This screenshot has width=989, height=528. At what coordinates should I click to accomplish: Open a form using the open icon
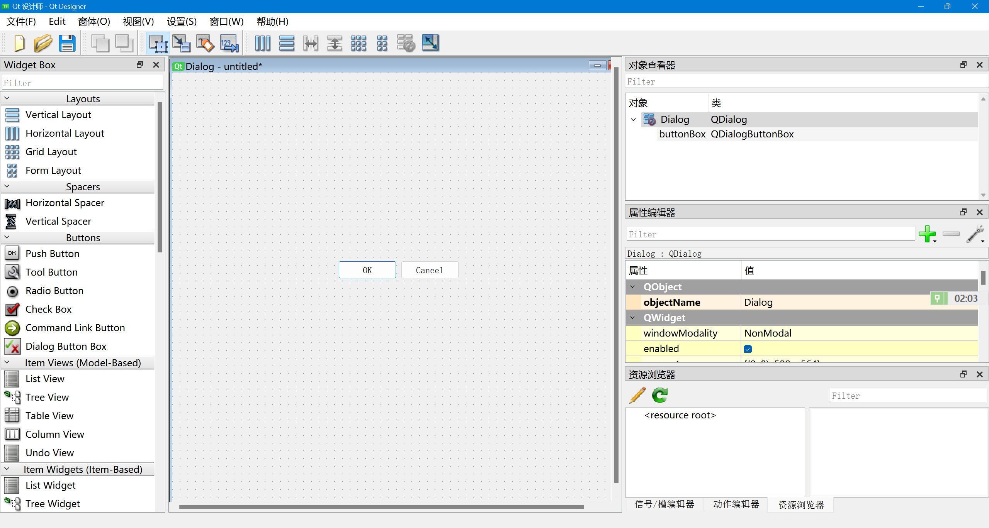pos(43,43)
